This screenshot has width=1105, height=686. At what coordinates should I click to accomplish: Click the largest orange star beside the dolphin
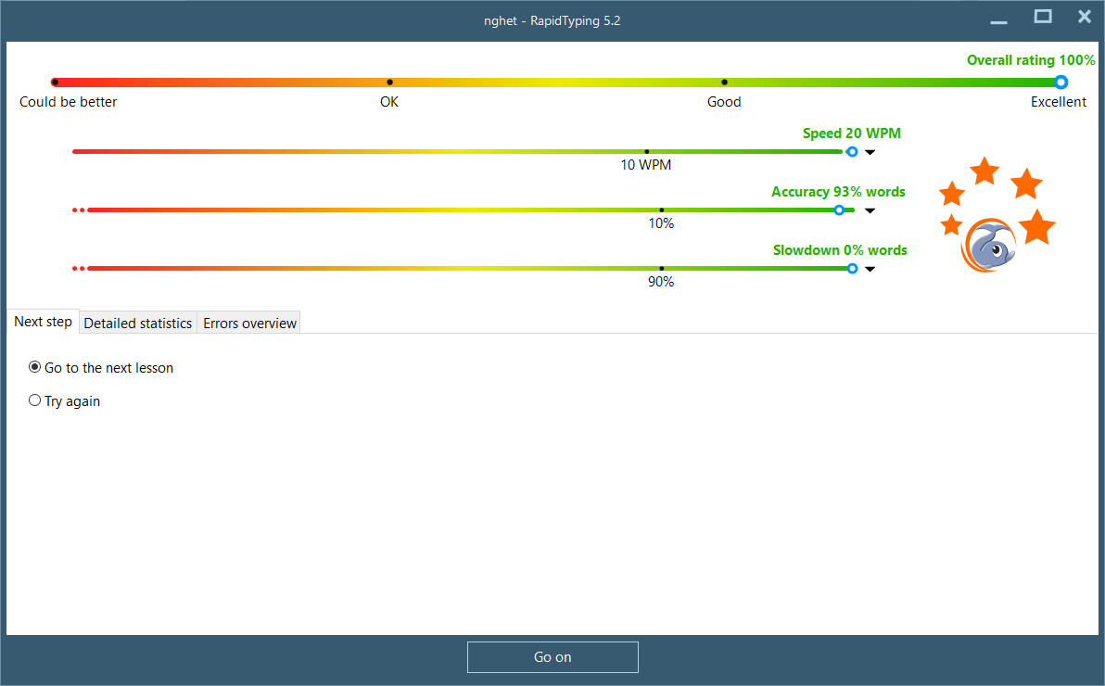coord(1037,226)
